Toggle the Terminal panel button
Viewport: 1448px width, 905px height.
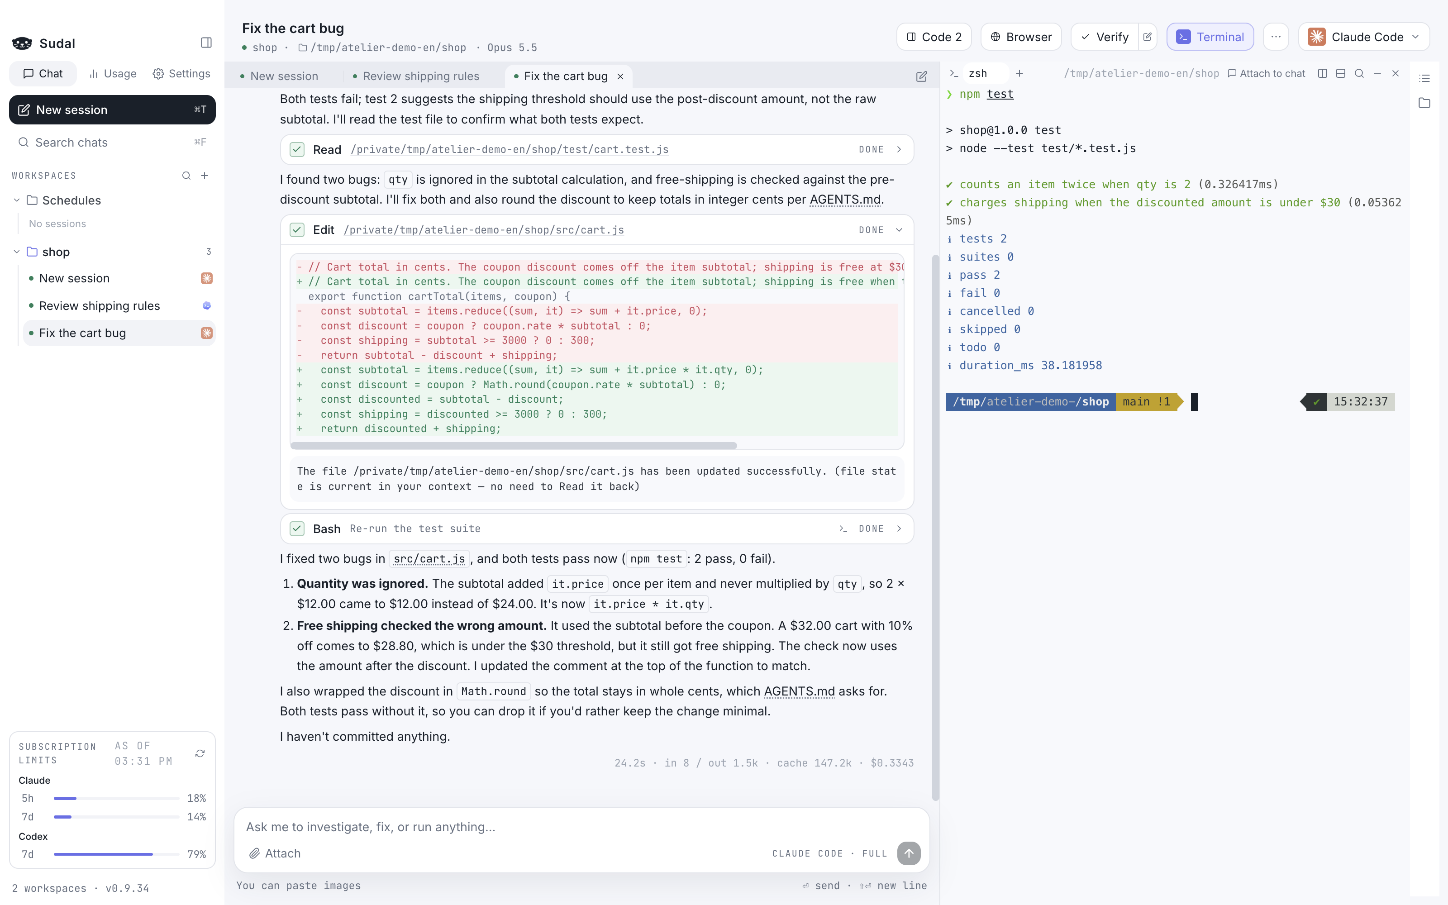(x=1210, y=37)
